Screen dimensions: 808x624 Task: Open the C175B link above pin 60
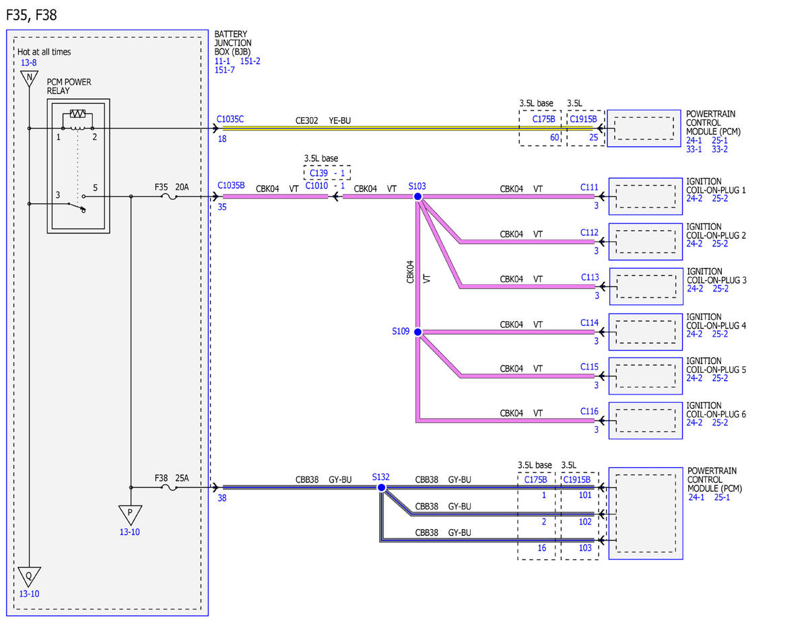pos(544,119)
